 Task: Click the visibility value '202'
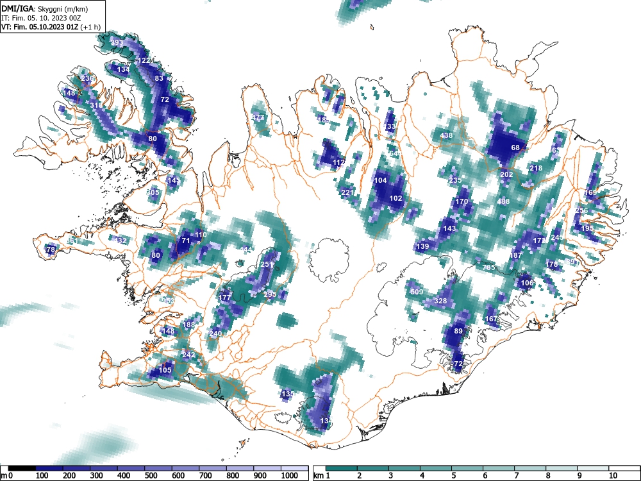(506, 174)
